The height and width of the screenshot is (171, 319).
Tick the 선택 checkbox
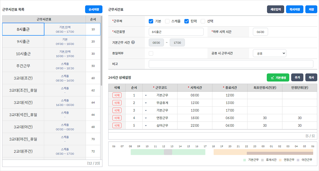click(203, 21)
